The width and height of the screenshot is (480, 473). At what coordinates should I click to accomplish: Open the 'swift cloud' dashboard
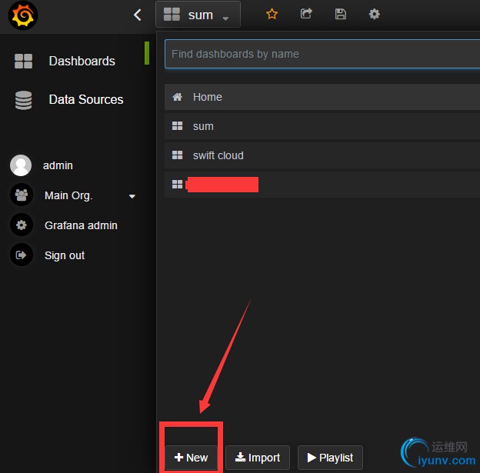click(x=322, y=155)
